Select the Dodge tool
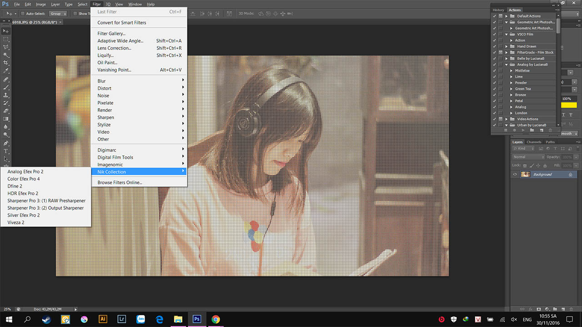The height and width of the screenshot is (327, 582). pyautogui.click(x=6, y=135)
